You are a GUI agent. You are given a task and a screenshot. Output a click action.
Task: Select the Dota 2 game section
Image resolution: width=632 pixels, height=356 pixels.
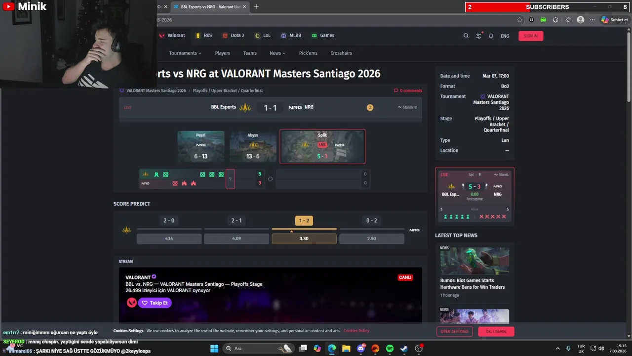(234, 36)
